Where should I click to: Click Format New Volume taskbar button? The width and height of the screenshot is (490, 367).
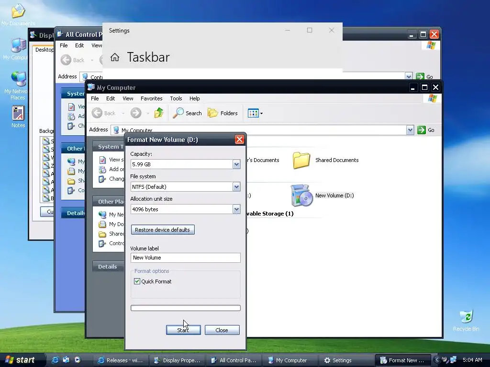[x=403, y=360]
